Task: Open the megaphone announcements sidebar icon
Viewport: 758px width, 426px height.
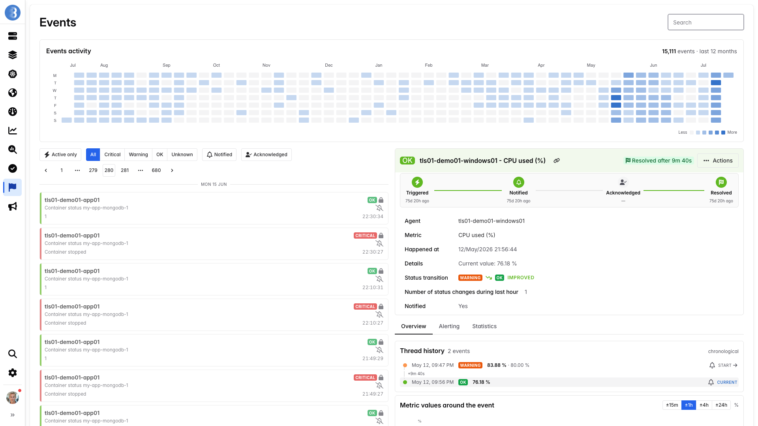Action: point(13,206)
